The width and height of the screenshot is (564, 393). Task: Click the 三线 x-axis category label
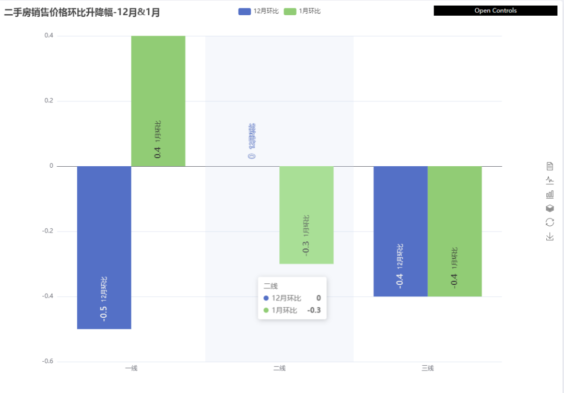428,368
